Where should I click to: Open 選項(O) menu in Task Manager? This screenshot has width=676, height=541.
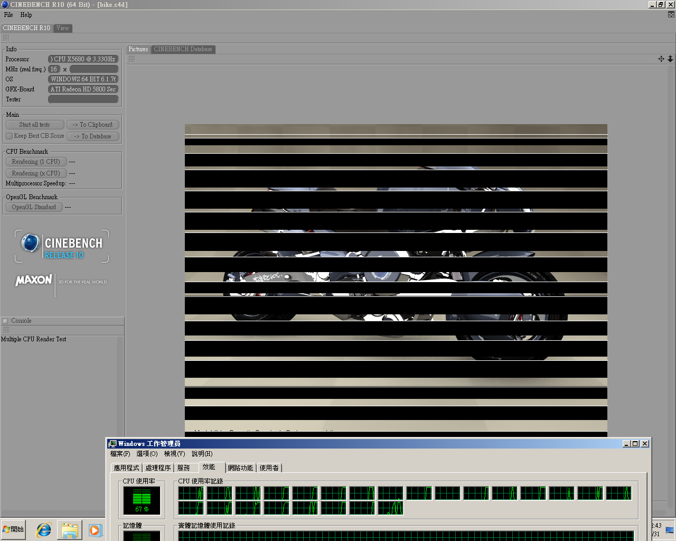[147, 454]
